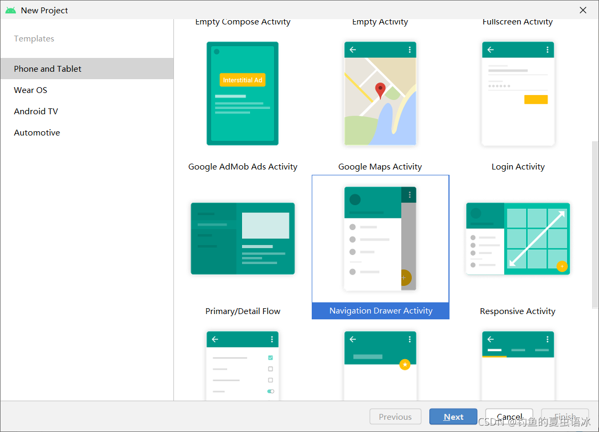Click the Empty Compose Activity label
Viewport: 599px width, 432px height.
coord(243,22)
